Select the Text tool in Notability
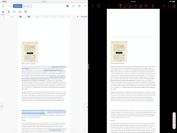177x133 pixels. [120, 6]
